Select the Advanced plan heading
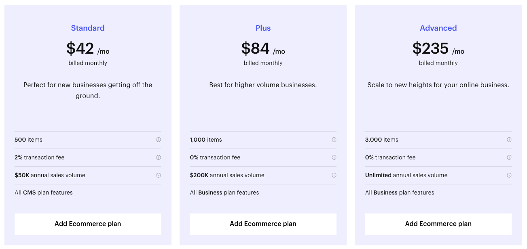527x249 pixels. click(x=438, y=28)
